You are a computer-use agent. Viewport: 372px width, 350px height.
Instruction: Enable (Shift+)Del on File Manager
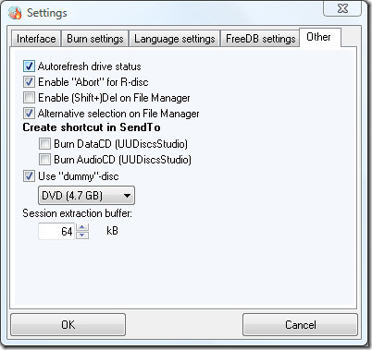29,98
